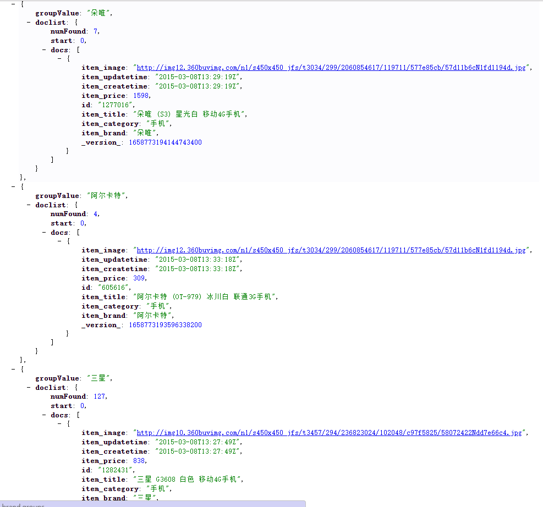This screenshot has height=507, width=543.
Task: Select title "朵唯 (S3) 星光白 移动4G手机"
Action: coord(189,114)
